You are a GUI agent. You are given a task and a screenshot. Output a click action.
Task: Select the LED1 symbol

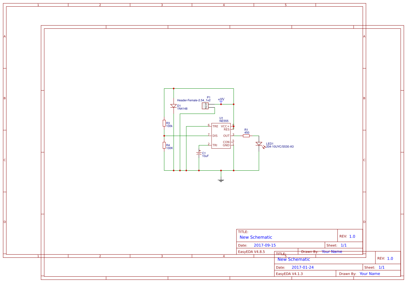[x=259, y=144]
